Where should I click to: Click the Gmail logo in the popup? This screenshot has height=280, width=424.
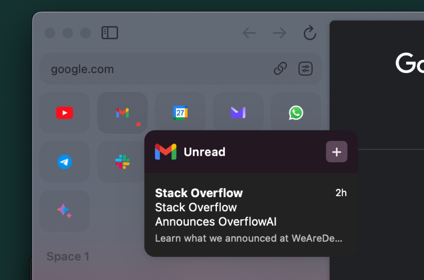pos(166,152)
